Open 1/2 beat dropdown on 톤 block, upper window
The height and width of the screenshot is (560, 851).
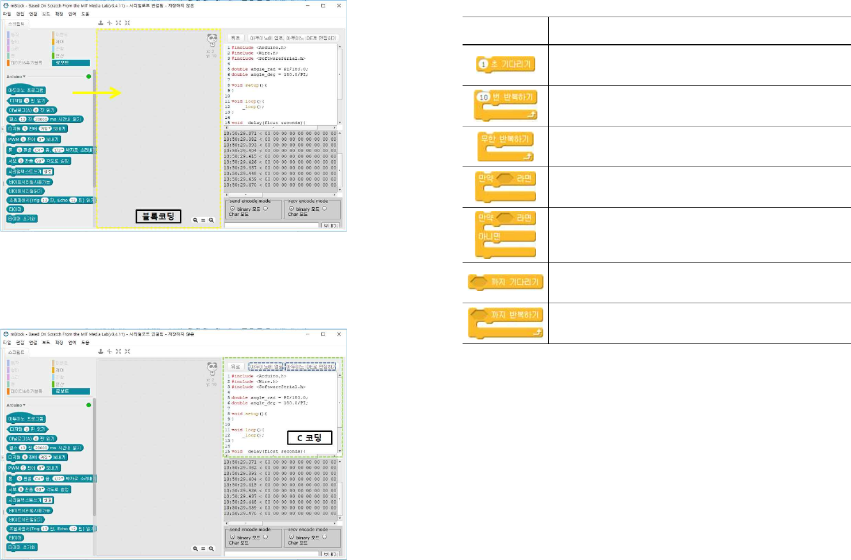click(58, 150)
